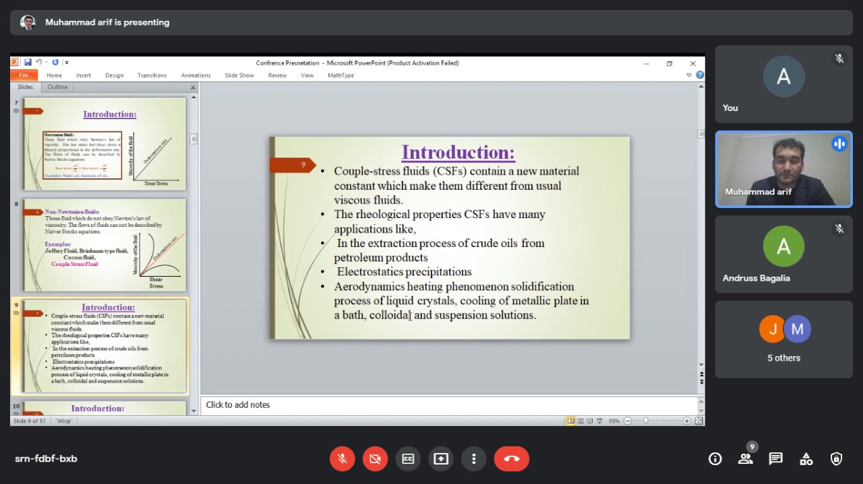The image size is (863, 484).
Task: Open the MathType ribbon tab
Action: (x=341, y=75)
